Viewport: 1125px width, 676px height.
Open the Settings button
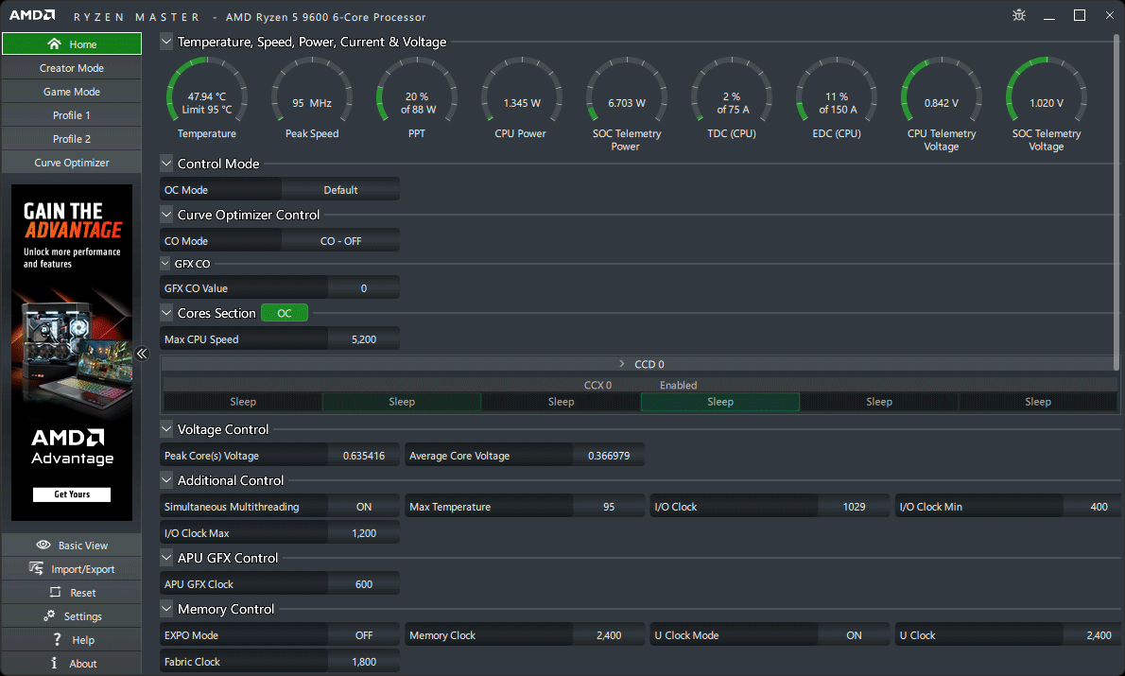(72, 615)
